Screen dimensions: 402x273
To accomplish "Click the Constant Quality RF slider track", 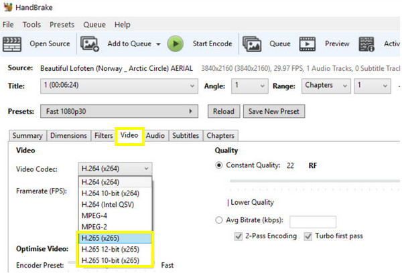I will click(x=315, y=181).
